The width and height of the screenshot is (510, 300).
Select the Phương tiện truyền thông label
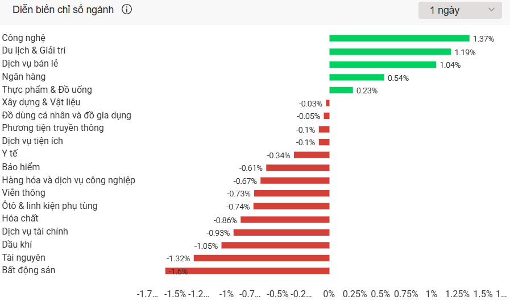(x=53, y=128)
